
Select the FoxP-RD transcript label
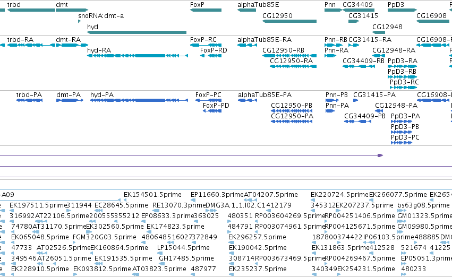click(x=214, y=50)
